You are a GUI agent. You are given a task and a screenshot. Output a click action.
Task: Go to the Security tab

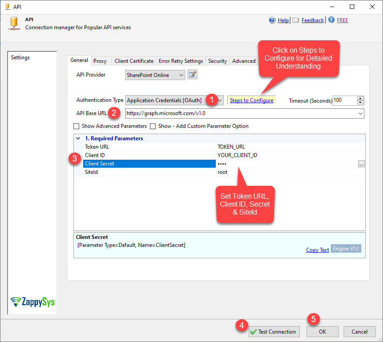pyautogui.click(x=218, y=61)
